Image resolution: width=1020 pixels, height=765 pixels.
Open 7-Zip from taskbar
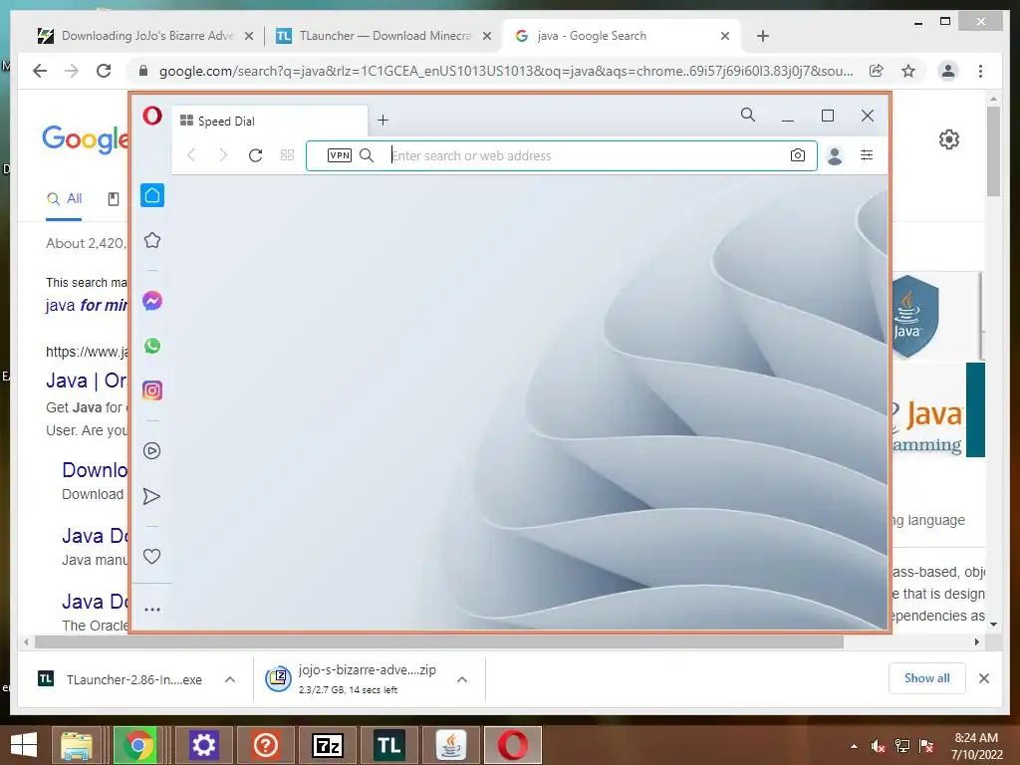[x=327, y=745]
